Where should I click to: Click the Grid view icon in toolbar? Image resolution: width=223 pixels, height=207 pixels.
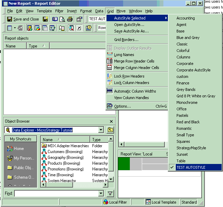(10, 28)
